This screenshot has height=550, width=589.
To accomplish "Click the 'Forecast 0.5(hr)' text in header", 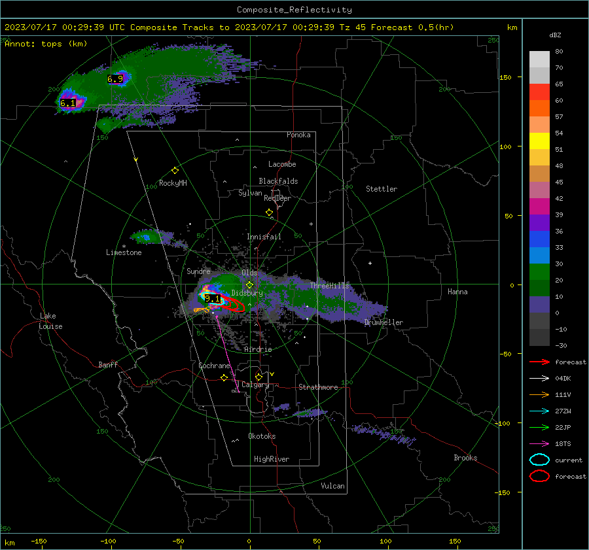I will [412, 27].
